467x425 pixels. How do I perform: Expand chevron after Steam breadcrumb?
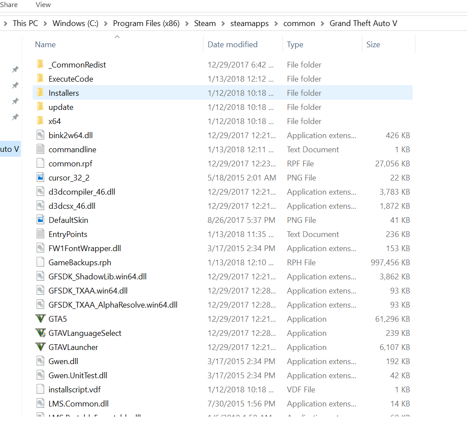pos(223,23)
